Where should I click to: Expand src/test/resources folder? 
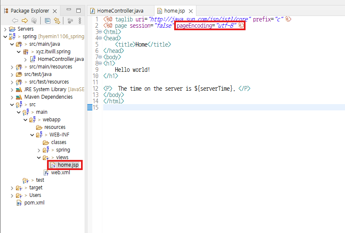pyautogui.click(x=12, y=82)
